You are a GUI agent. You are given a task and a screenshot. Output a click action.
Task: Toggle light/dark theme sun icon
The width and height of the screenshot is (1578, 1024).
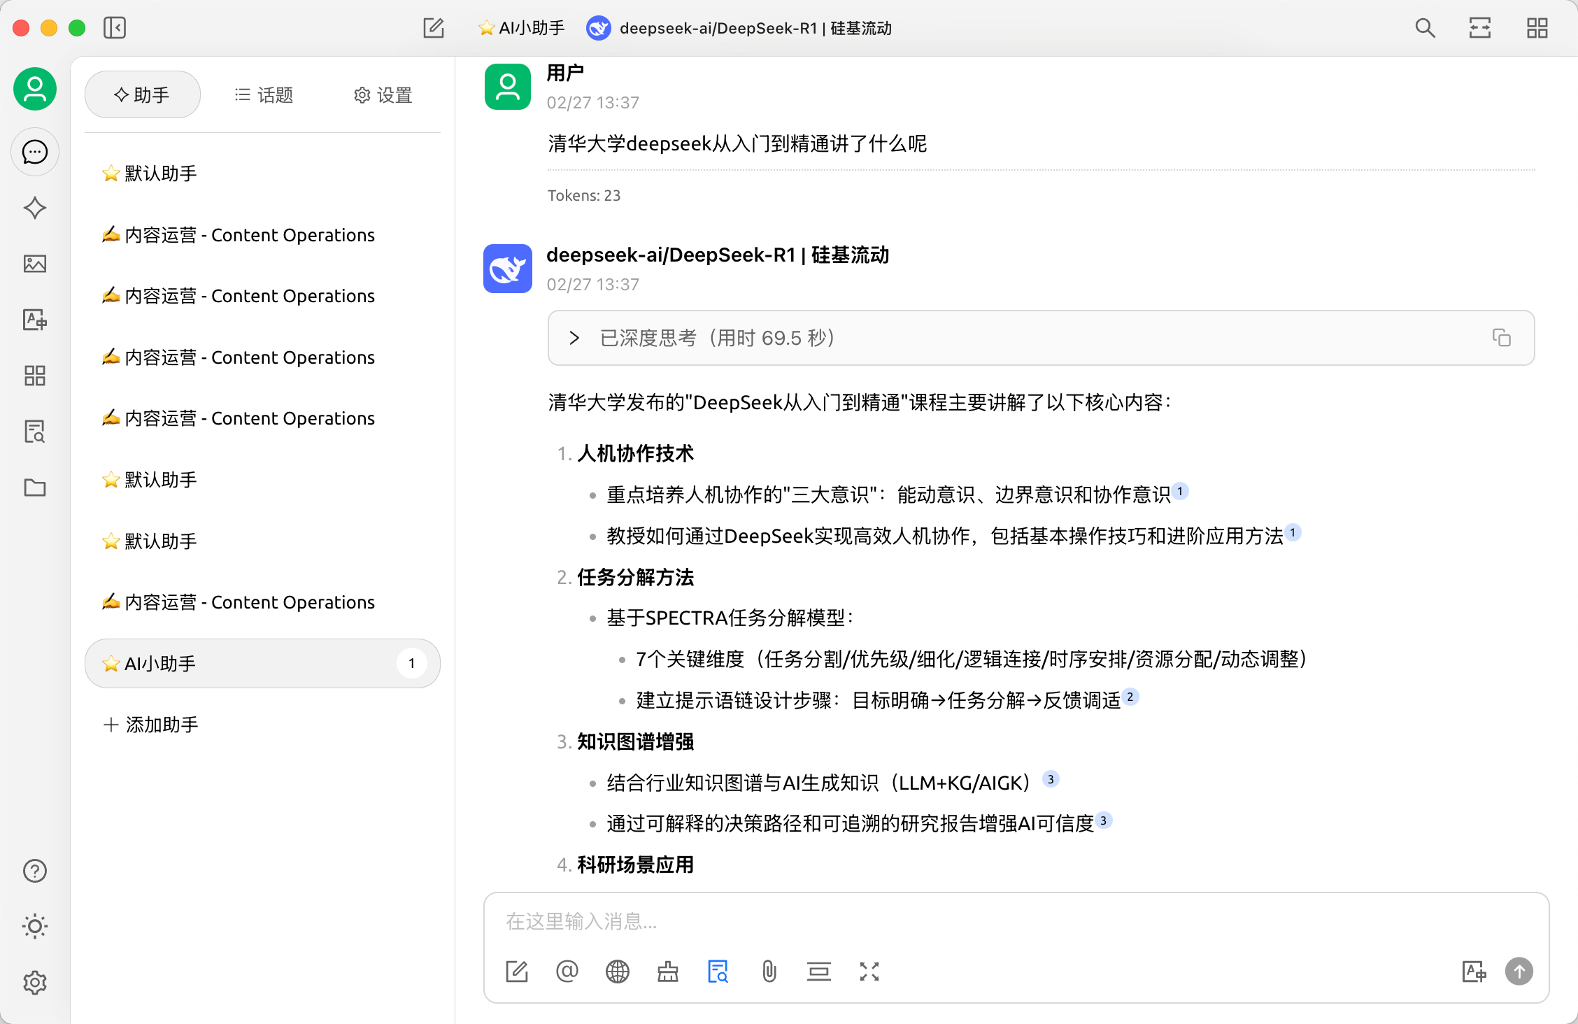(x=34, y=926)
